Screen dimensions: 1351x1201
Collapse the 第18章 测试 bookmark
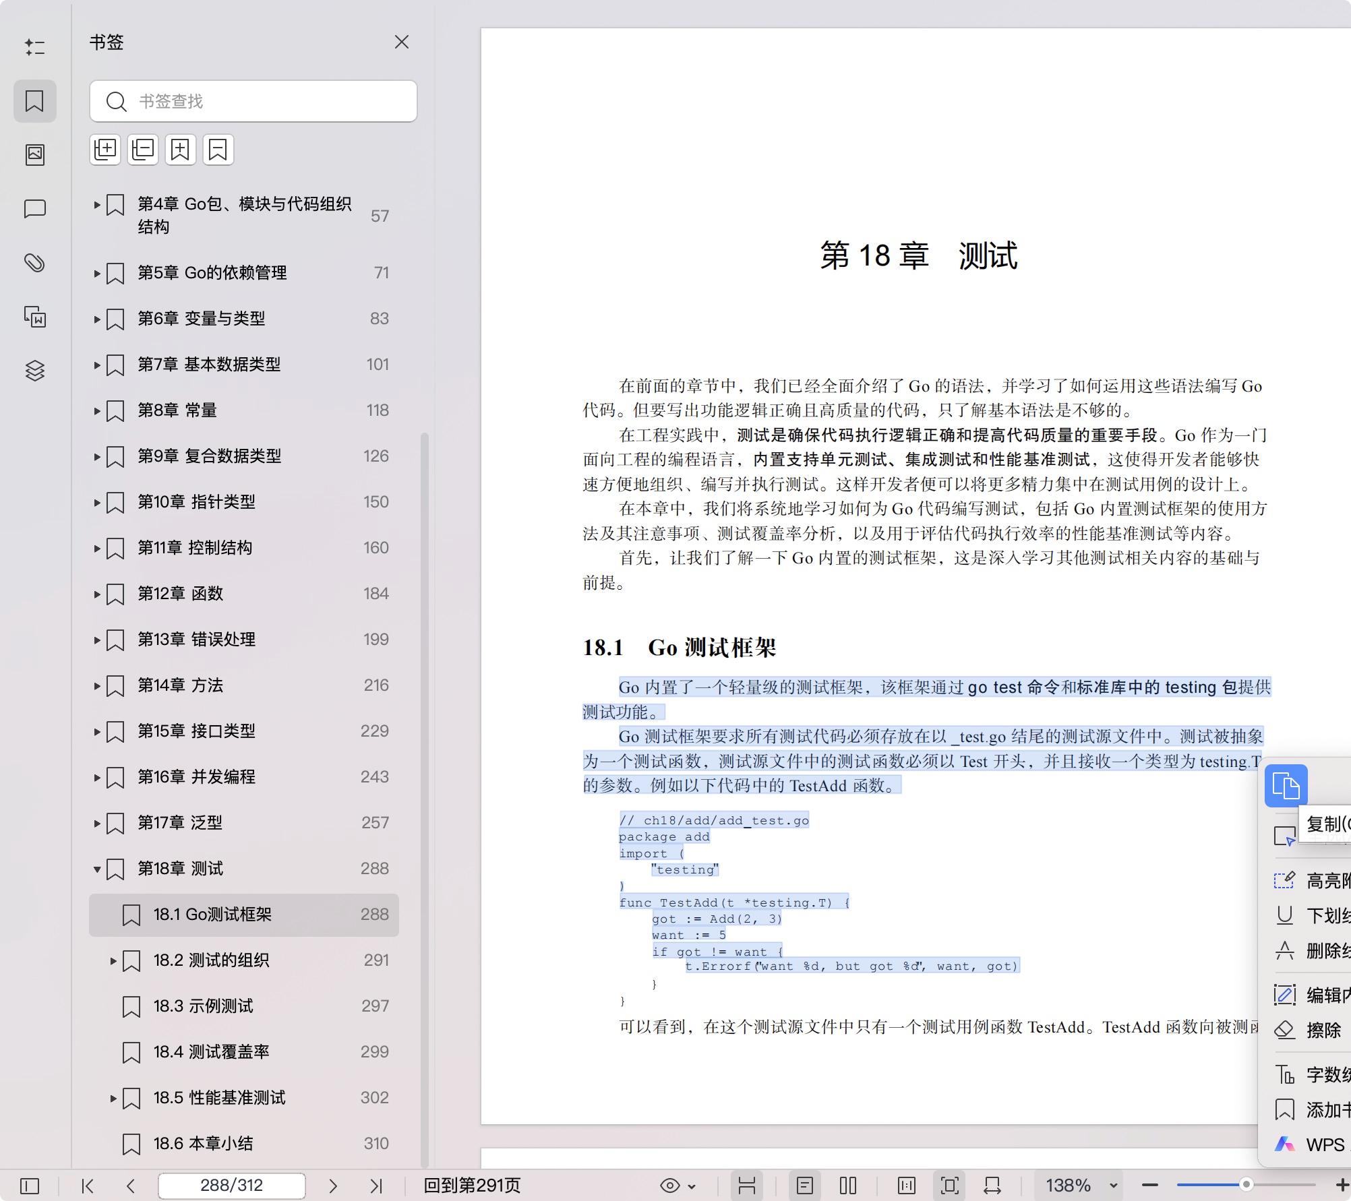click(97, 869)
